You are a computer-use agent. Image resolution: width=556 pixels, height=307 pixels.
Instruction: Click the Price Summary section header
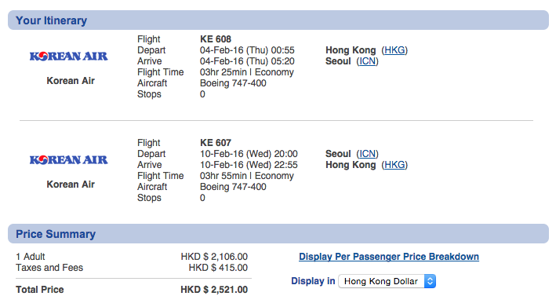tap(278, 233)
